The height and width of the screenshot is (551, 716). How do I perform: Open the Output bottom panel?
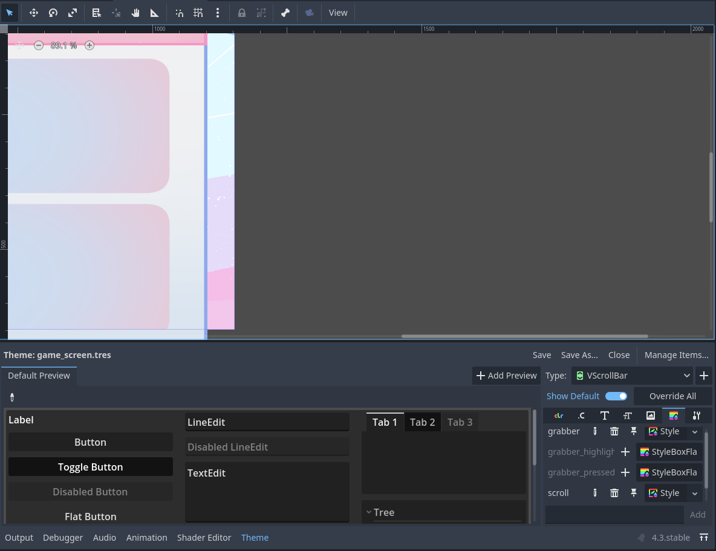tap(19, 537)
